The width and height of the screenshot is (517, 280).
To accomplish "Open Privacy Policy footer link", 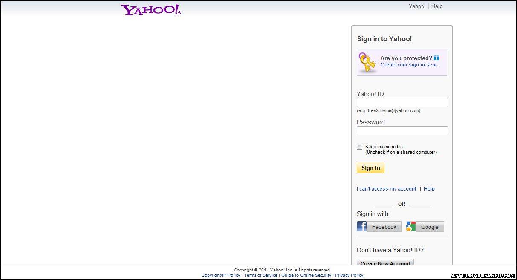I will pos(349,275).
